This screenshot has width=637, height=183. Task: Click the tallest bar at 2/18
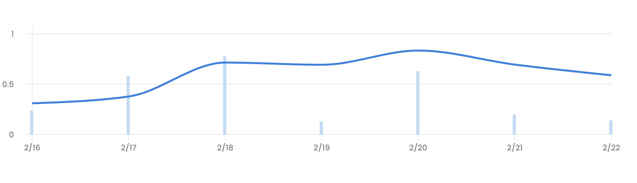point(225,96)
